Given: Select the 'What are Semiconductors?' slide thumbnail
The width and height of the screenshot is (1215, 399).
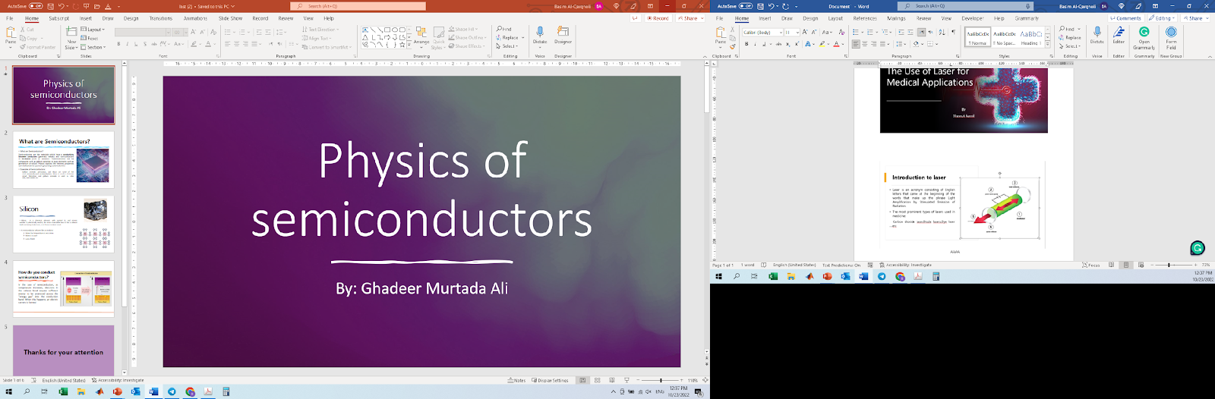Looking at the screenshot, I should point(64,160).
